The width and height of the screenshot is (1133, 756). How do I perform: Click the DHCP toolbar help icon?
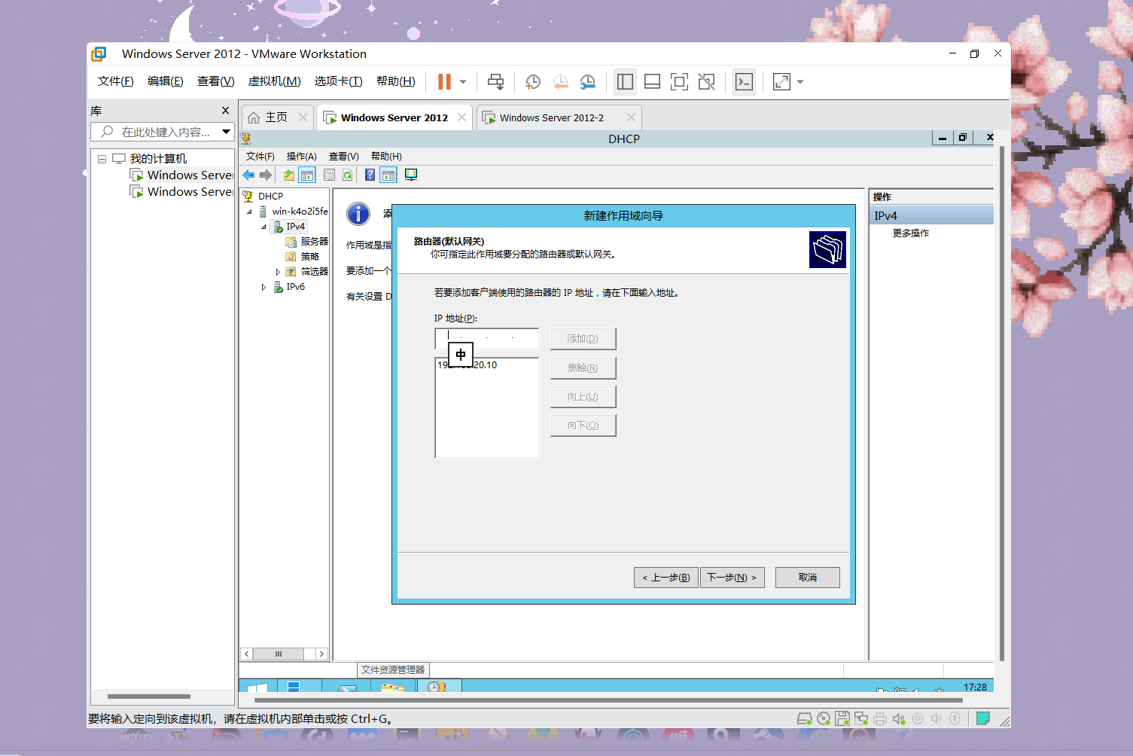(x=370, y=175)
